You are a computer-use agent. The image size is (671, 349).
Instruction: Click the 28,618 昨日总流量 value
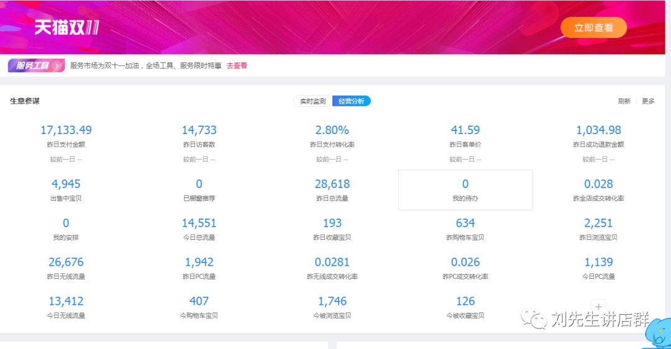pyautogui.click(x=332, y=184)
